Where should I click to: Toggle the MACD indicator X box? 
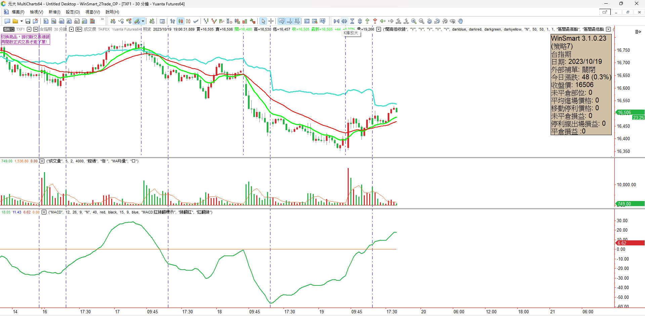44,212
